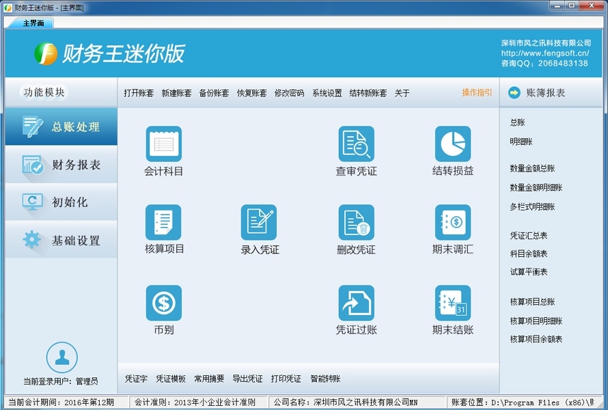Select the 删改凭证 voucher edit icon
Image resolution: width=608 pixels, height=410 pixels.
pyautogui.click(x=355, y=223)
